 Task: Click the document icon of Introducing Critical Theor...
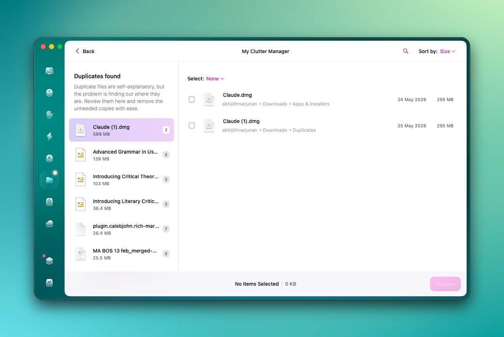pyautogui.click(x=80, y=180)
